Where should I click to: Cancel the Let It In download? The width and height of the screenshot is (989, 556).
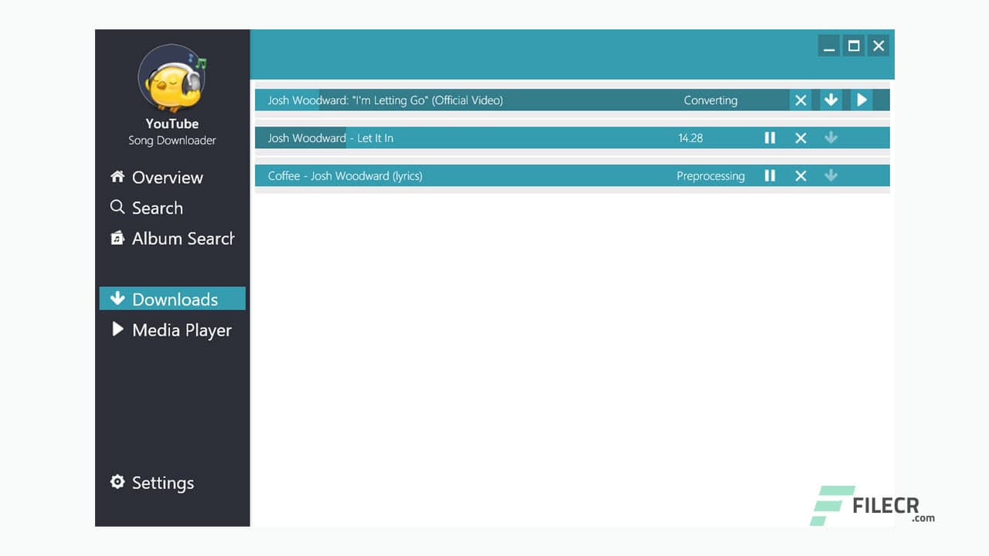[800, 137]
